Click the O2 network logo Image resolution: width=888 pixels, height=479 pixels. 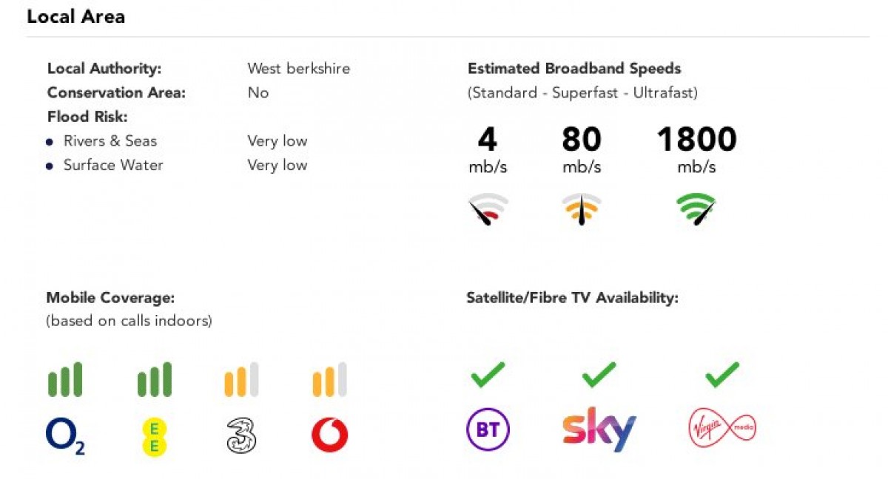click(65, 435)
